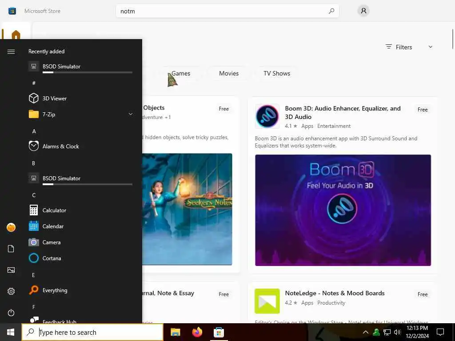Open the 7-Zip folder entry
Viewport: 455px width, 341px height.
pos(81,114)
